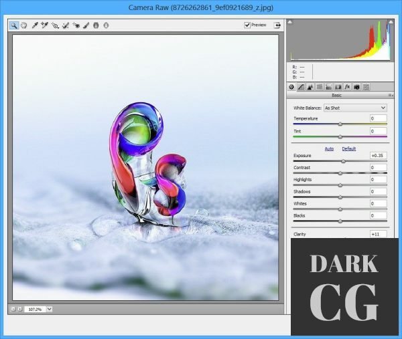The image size is (402, 339).
Task: Open the Presets panel tab
Action: pyautogui.click(x=366, y=87)
